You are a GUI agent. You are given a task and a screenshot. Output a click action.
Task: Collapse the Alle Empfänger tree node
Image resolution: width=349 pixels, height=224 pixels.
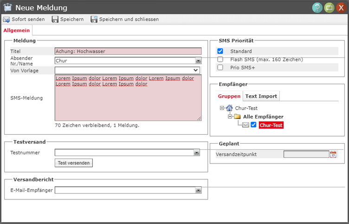(x=230, y=117)
